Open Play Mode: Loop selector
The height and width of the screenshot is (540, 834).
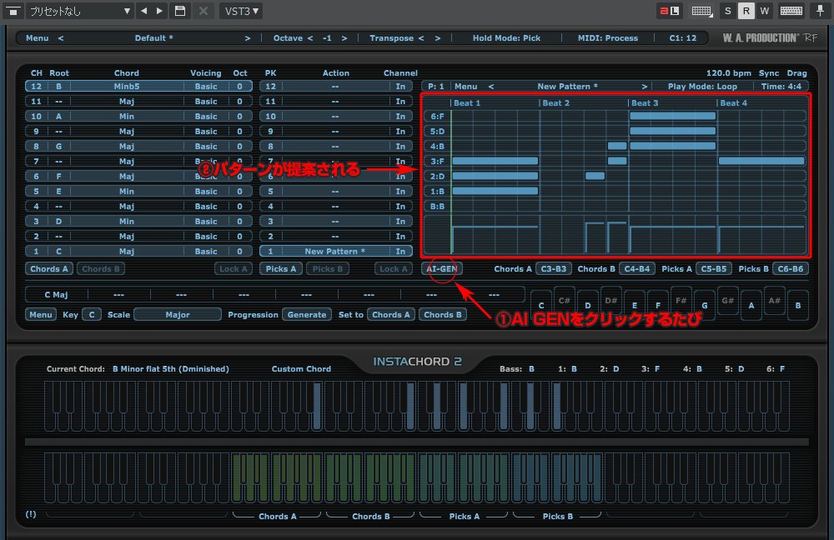pos(702,87)
